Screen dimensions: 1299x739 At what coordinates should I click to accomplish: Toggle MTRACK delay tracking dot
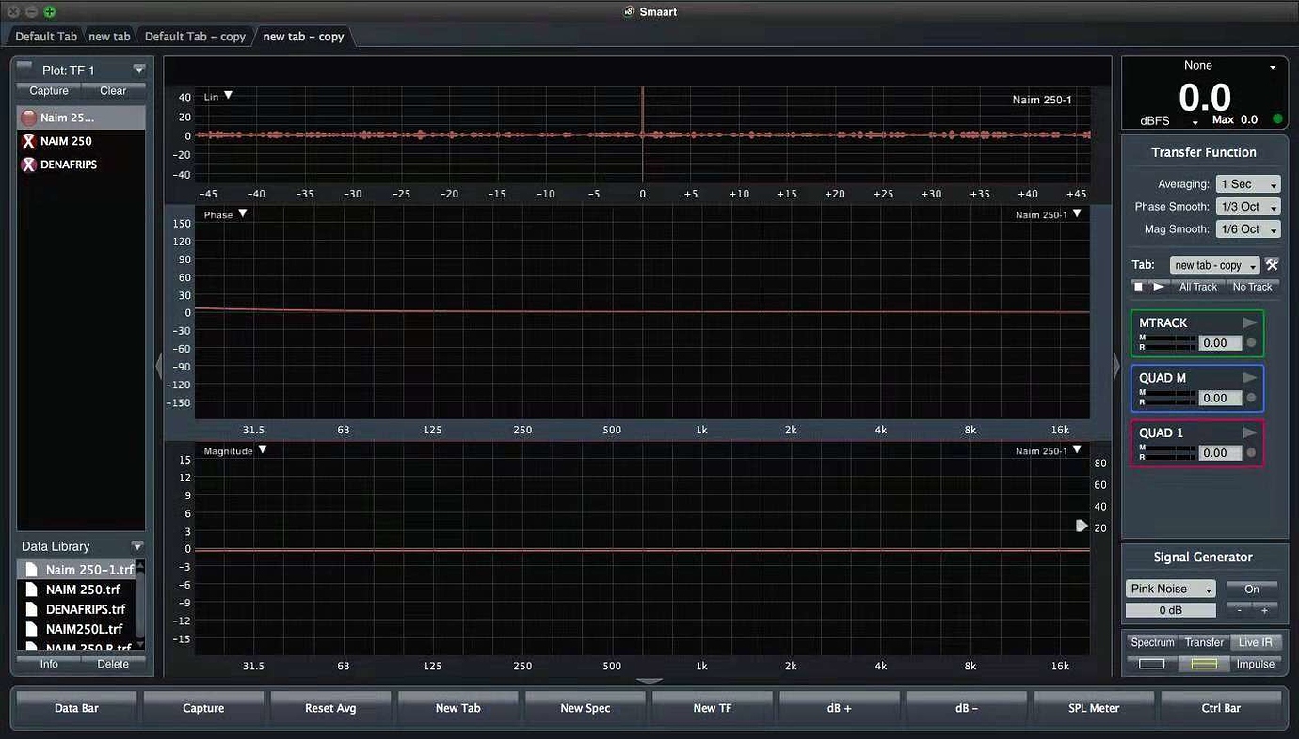click(x=1251, y=343)
